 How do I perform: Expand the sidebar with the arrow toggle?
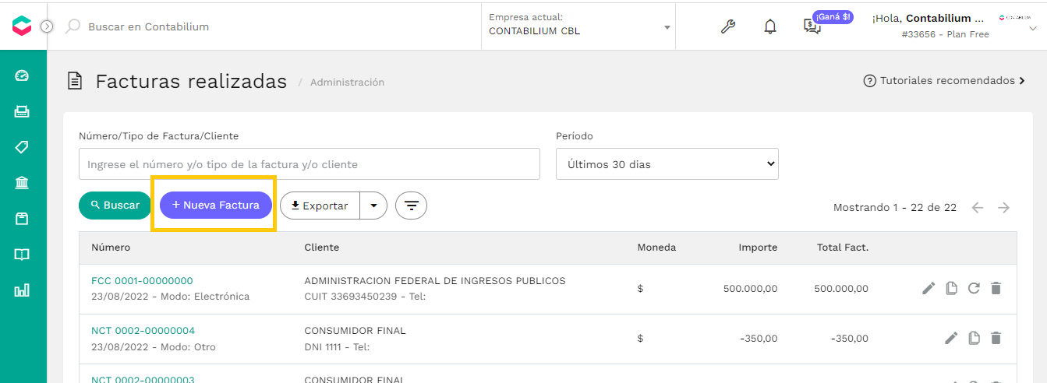(x=46, y=26)
